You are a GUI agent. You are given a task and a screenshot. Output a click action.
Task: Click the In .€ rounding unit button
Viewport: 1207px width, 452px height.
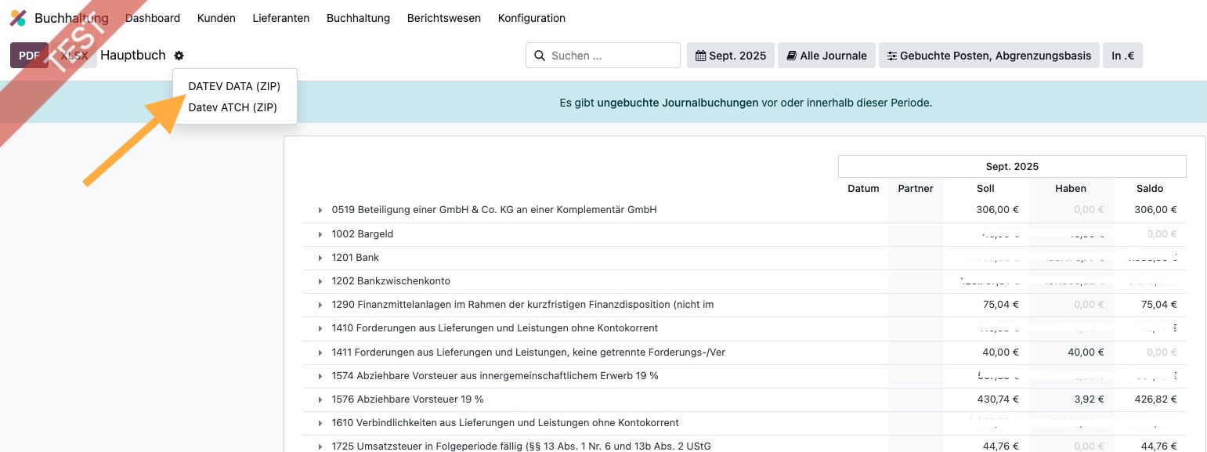1122,56
